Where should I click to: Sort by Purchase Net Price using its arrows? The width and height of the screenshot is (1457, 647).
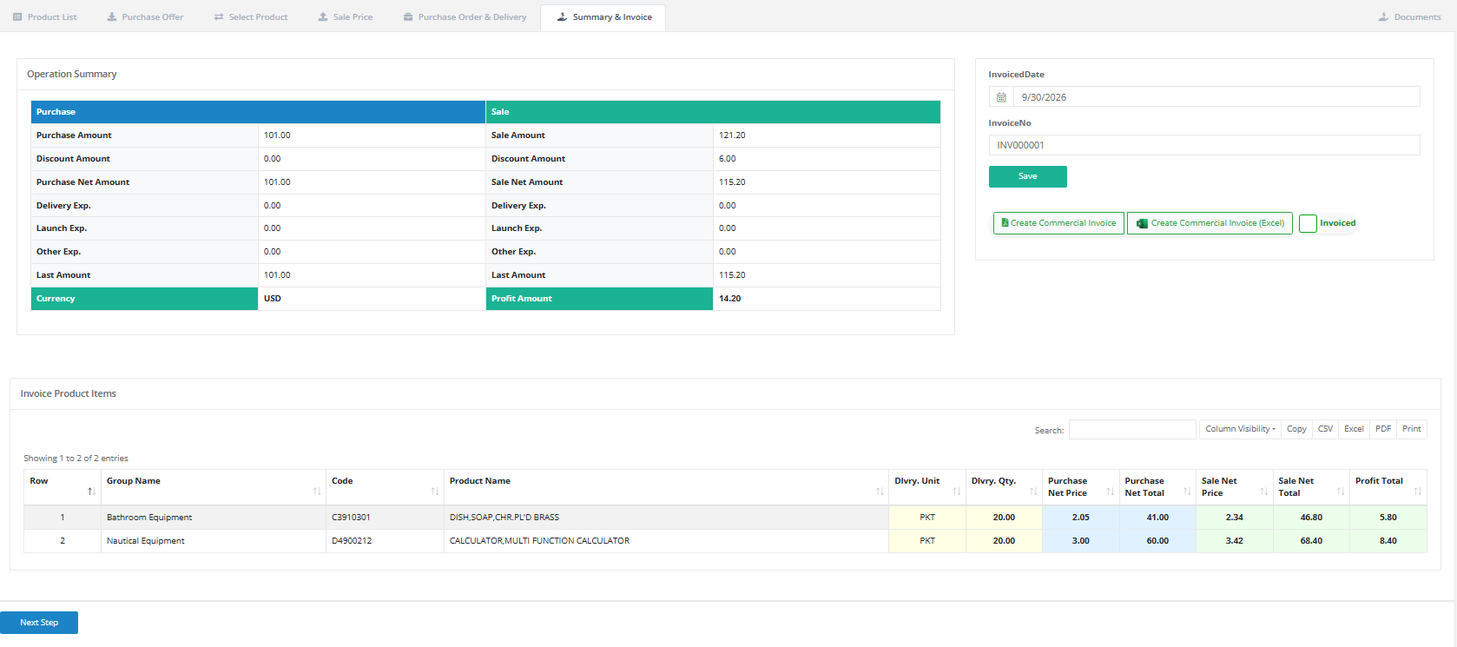[x=1111, y=492]
